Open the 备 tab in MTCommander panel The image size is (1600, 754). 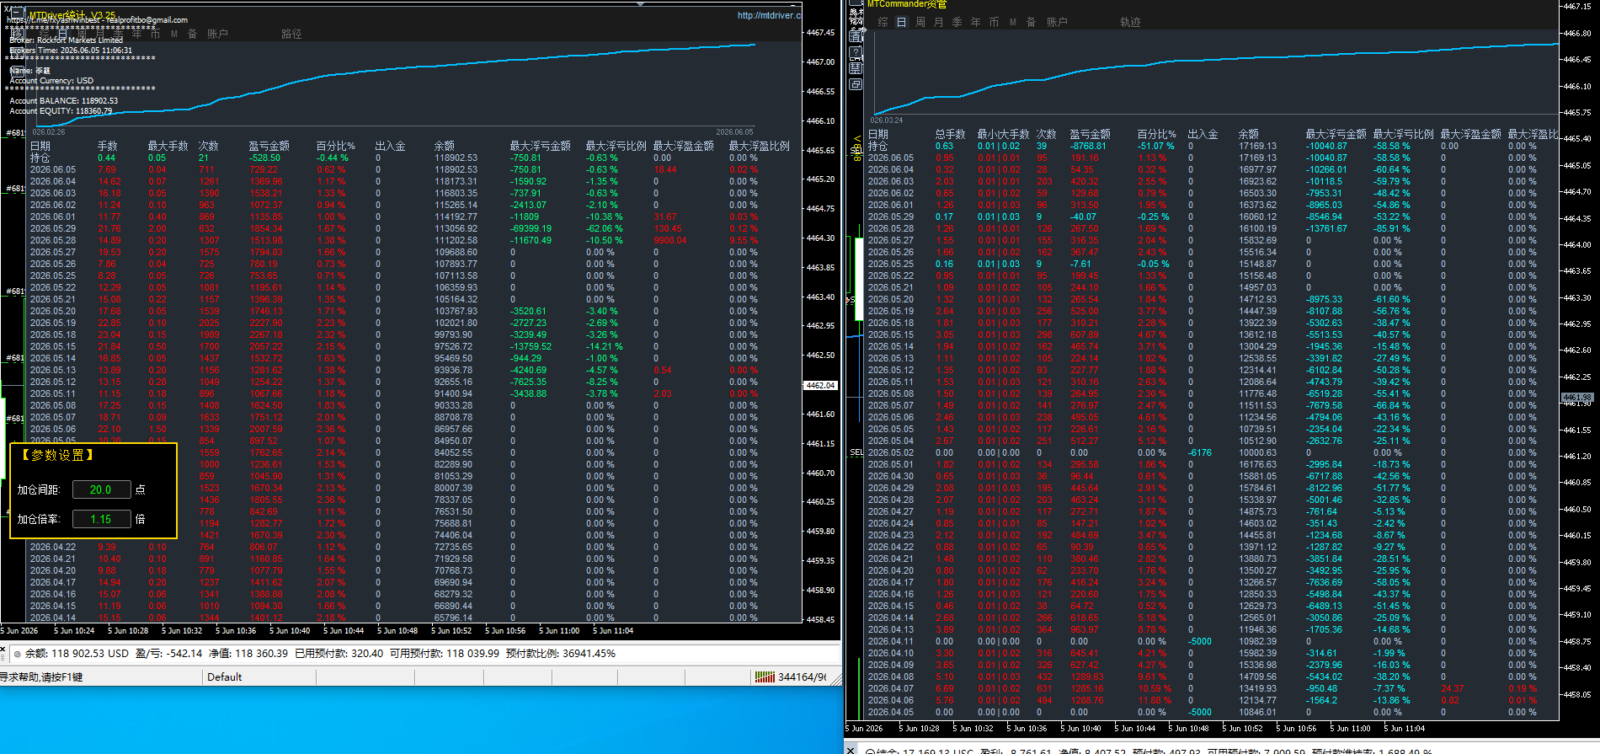(x=1031, y=22)
